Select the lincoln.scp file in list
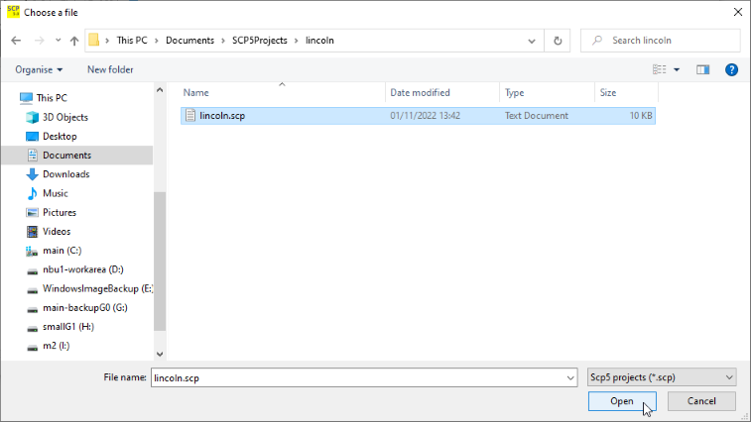The height and width of the screenshot is (422, 751). (x=223, y=116)
